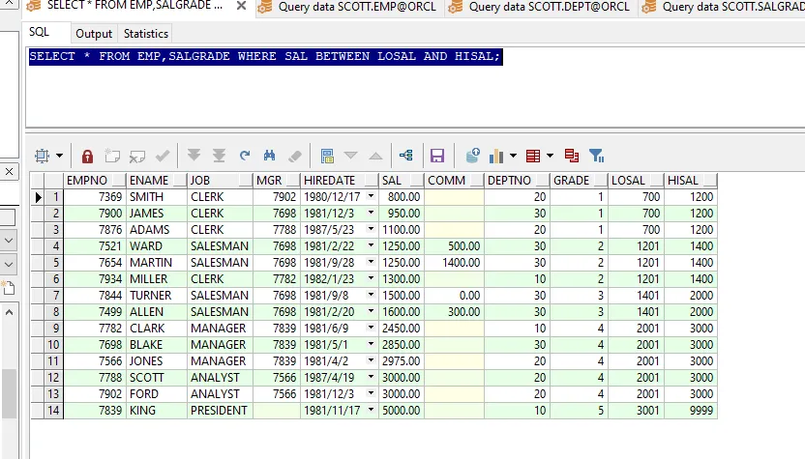Click the single record view icon
This screenshot has width=805, height=459.
[326, 156]
